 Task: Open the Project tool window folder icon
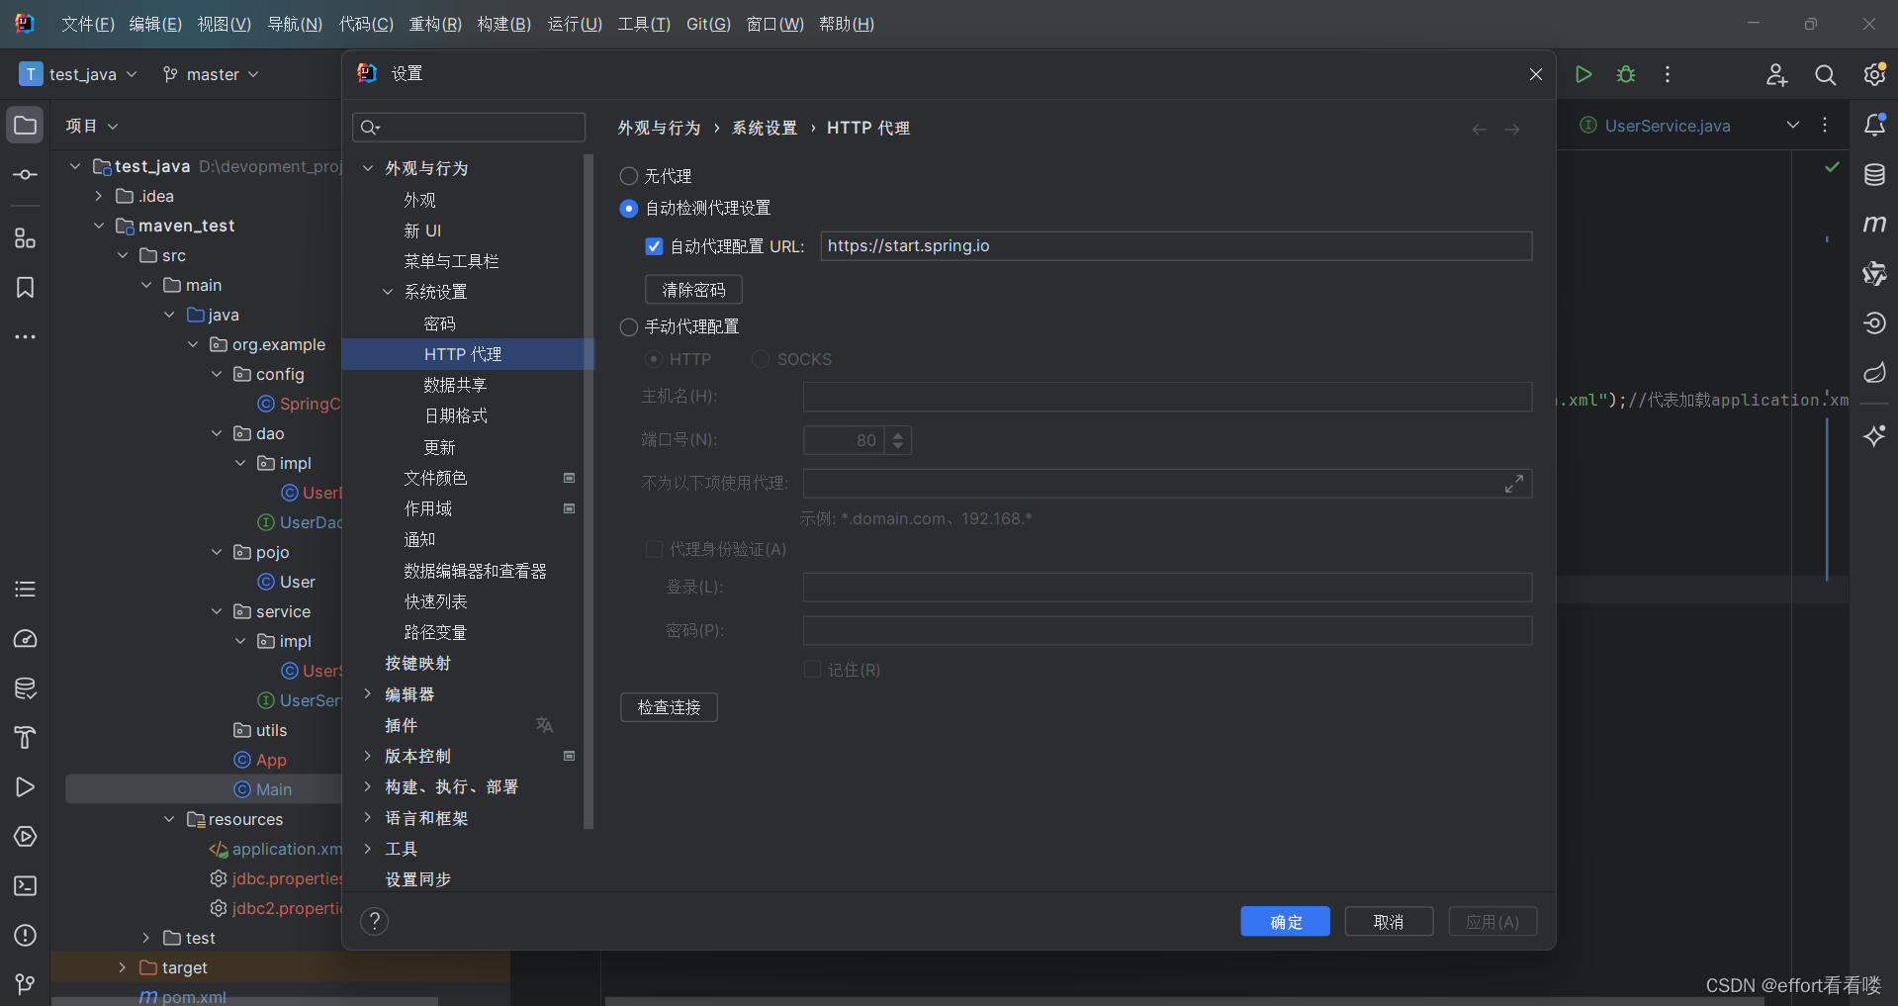tap(26, 126)
